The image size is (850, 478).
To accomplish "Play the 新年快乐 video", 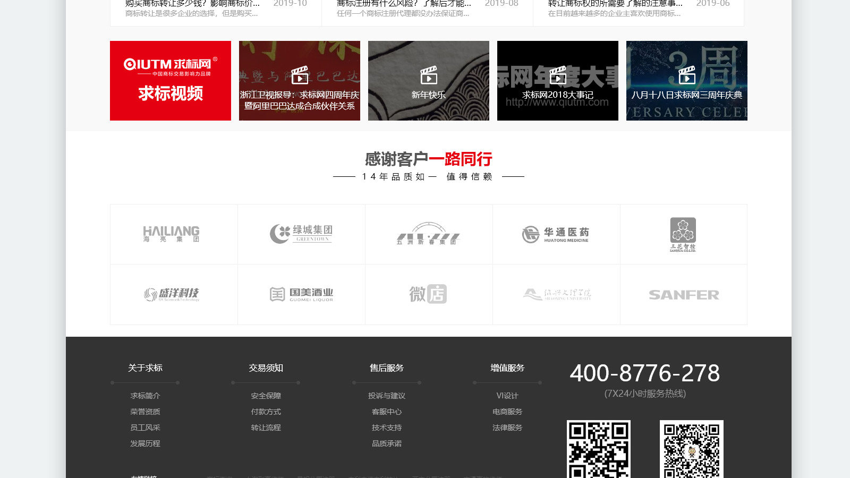I will pyautogui.click(x=429, y=81).
